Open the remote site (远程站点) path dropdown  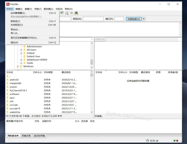point(180,39)
